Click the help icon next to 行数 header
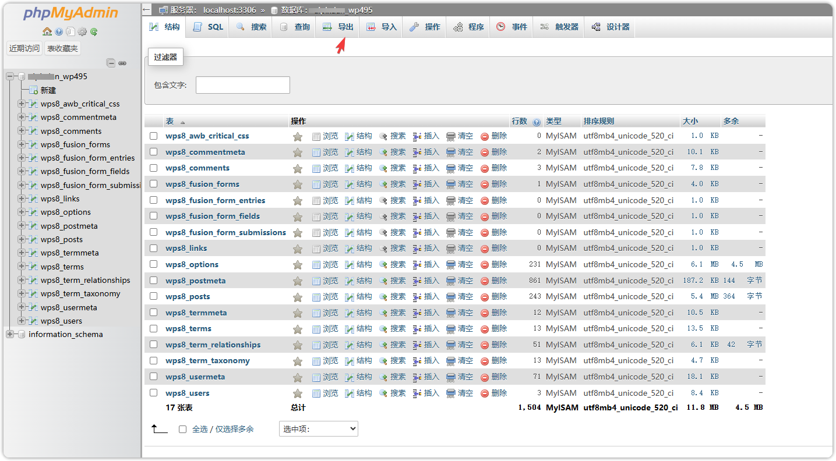The width and height of the screenshot is (836, 461). click(536, 122)
